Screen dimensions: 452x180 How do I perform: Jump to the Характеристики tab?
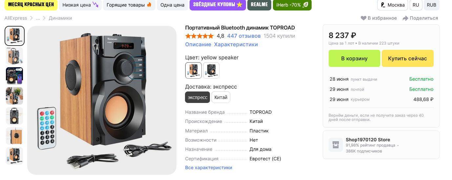[236, 45]
